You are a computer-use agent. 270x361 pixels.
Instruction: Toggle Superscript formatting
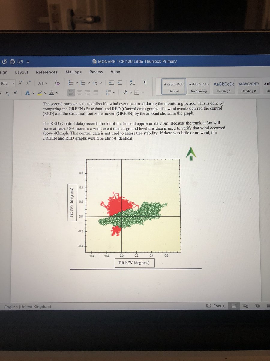tap(16, 93)
